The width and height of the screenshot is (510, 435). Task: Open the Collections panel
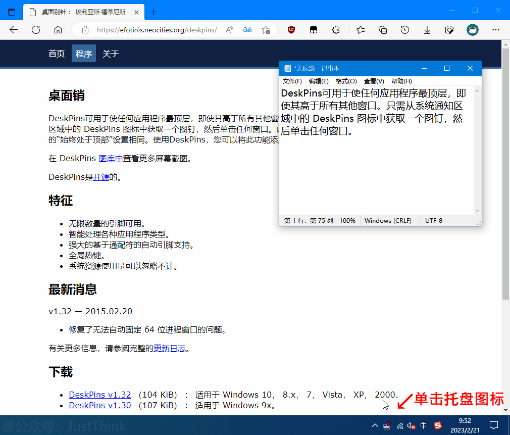(383, 30)
